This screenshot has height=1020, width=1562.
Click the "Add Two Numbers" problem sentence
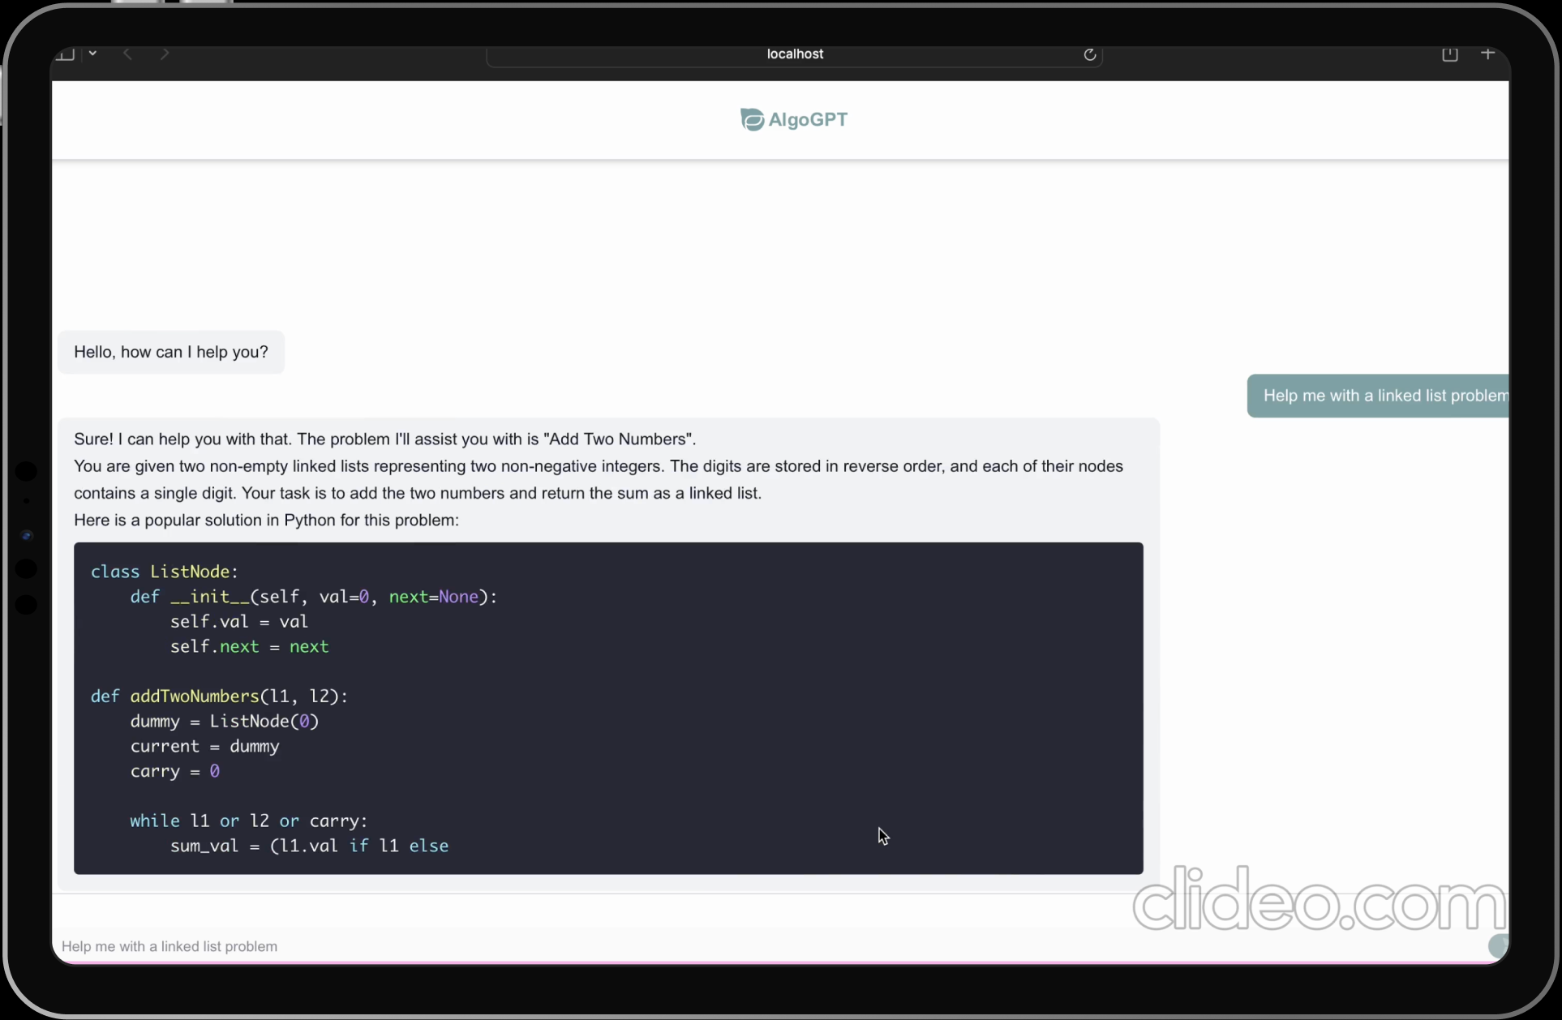tap(384, 439)
